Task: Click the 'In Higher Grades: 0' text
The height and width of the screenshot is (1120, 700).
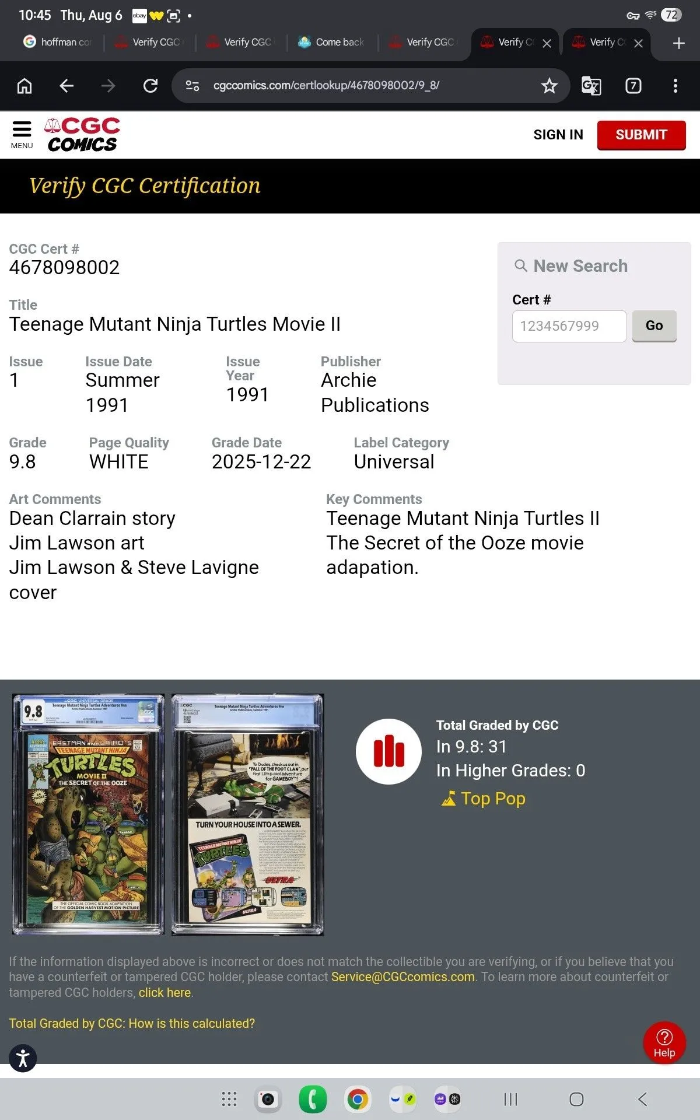Action: tap(510, 771)
